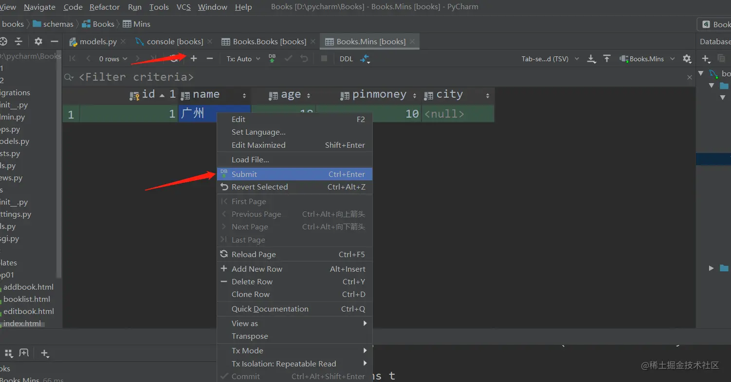Click the locate target icon in Project panel
This screenshot has height=382, width=731.
click(3, 41)
